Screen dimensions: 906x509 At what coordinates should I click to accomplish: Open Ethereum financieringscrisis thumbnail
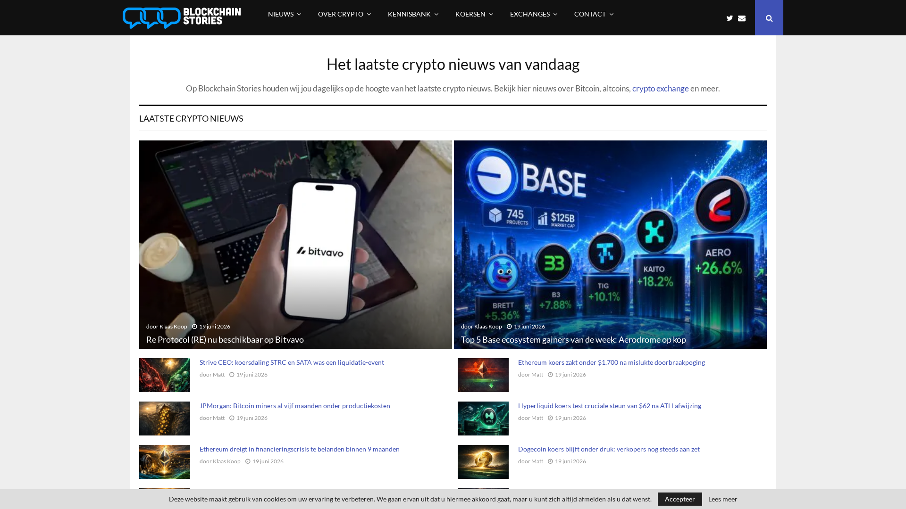tap(165, 462)
